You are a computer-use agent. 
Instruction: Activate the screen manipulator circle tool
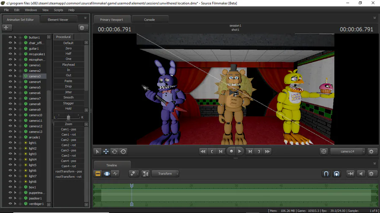tap(123, 152)
